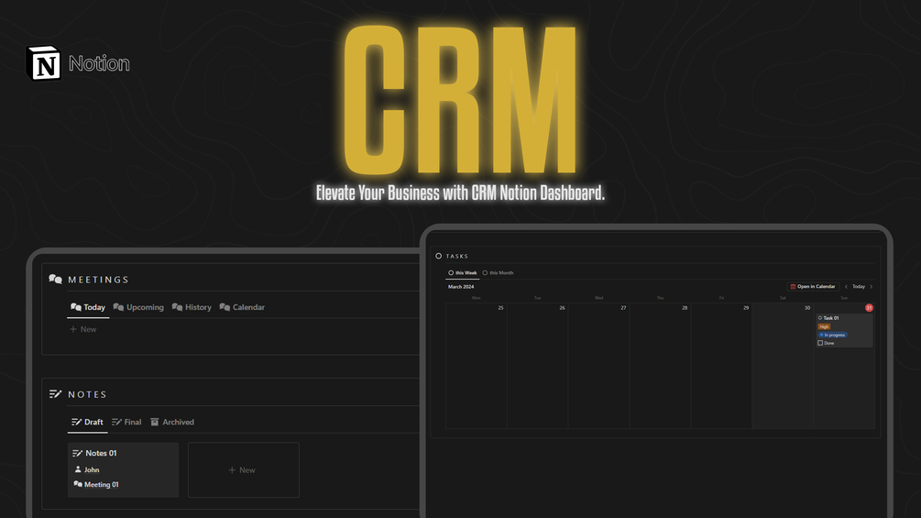921x518 pixels.
Task: Click the New note card
Action: pos(243,469)
